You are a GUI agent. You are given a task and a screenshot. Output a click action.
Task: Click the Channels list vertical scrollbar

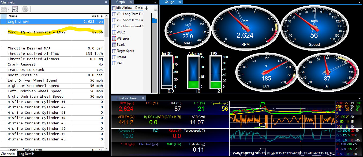[106, 80]
